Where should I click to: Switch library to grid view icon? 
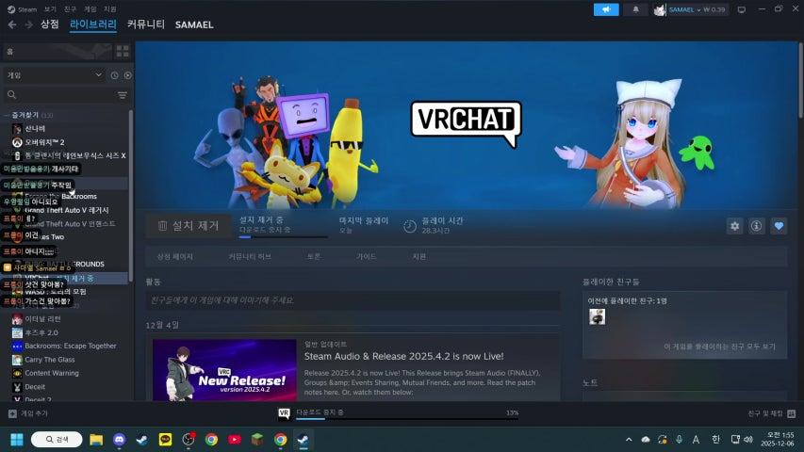124,51
